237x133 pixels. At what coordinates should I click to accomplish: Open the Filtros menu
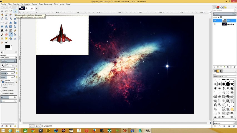56,4
